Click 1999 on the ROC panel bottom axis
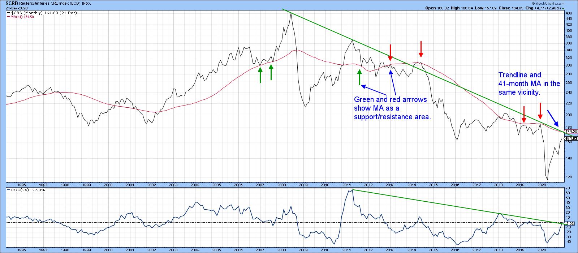578x253 pixels. 87,250
